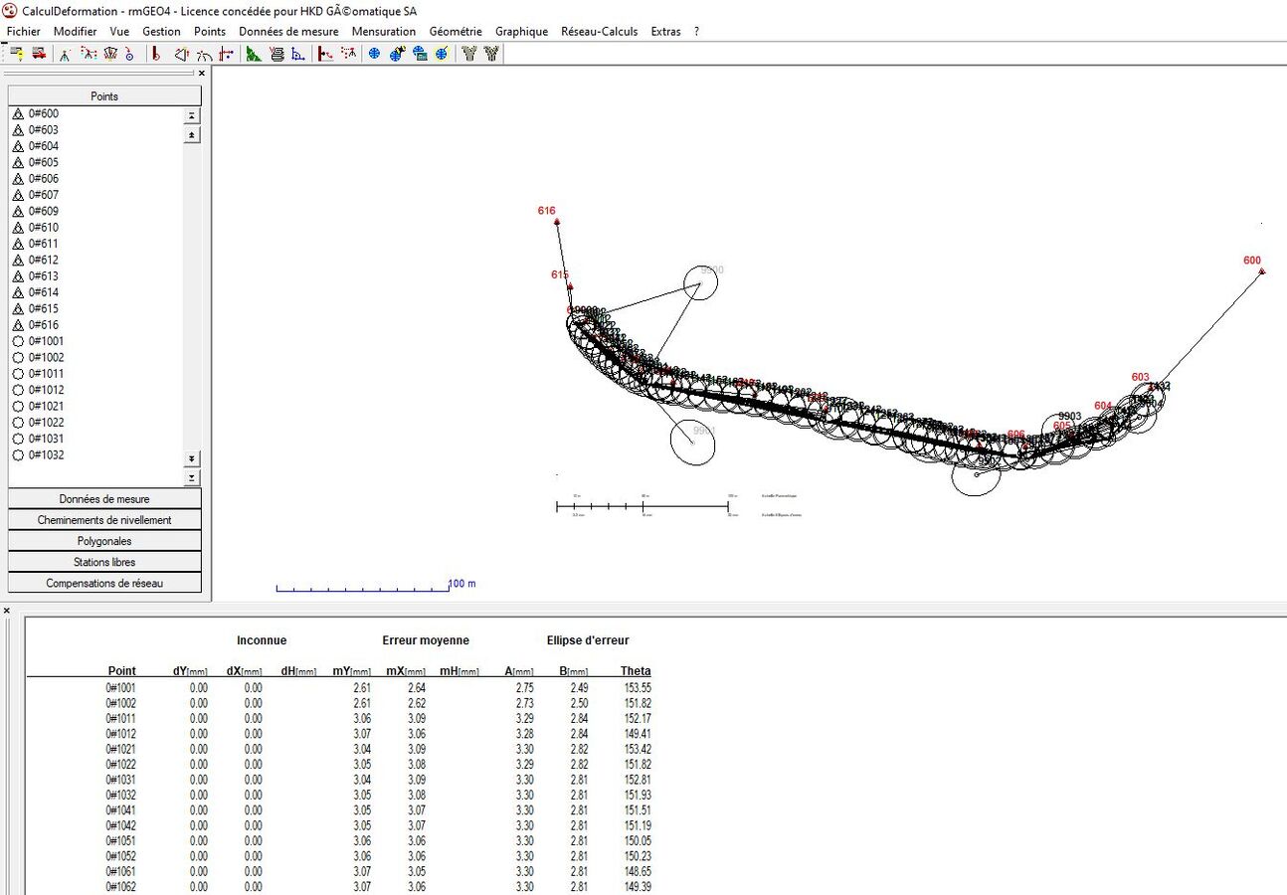Jump to bottom of points list using last arrow
This screenshot has width=1287, height=895.
tap(192, 478)
